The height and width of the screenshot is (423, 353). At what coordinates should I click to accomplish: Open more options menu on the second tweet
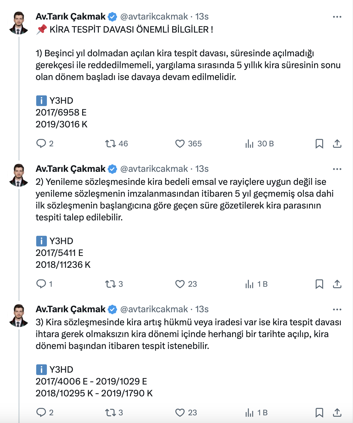337,169
